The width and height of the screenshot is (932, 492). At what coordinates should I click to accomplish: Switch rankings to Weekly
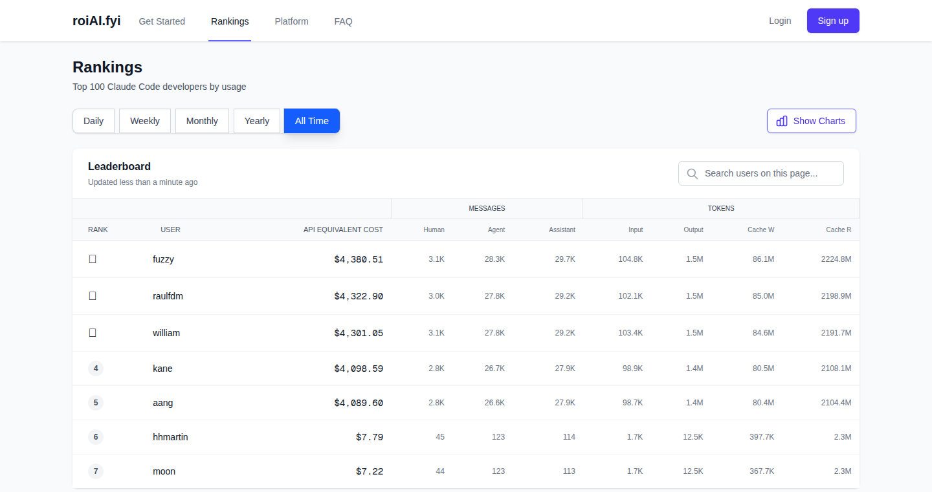pyautogui.click(x=145, y=121)
